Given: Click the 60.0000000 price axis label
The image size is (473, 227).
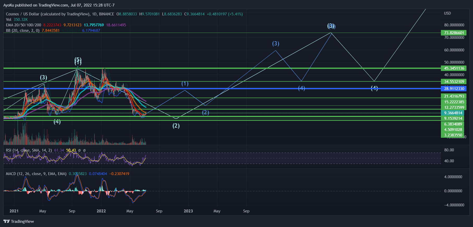Looking at the screenshot, I should (454, 50).
